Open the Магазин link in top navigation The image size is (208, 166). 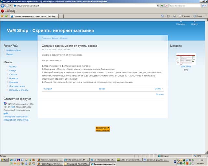coord(181,24)
